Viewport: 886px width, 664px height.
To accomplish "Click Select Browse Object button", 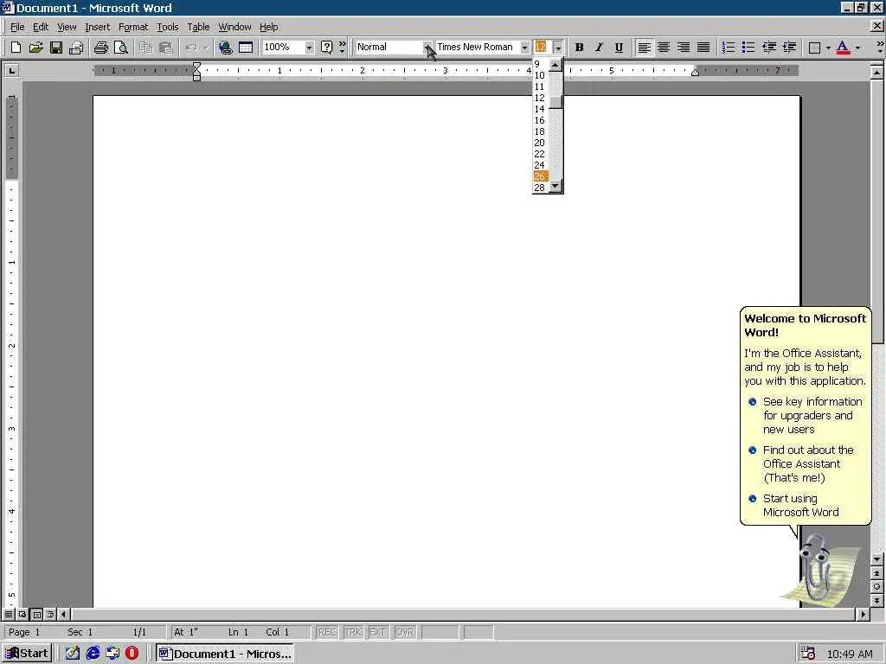I will point(877,587).
